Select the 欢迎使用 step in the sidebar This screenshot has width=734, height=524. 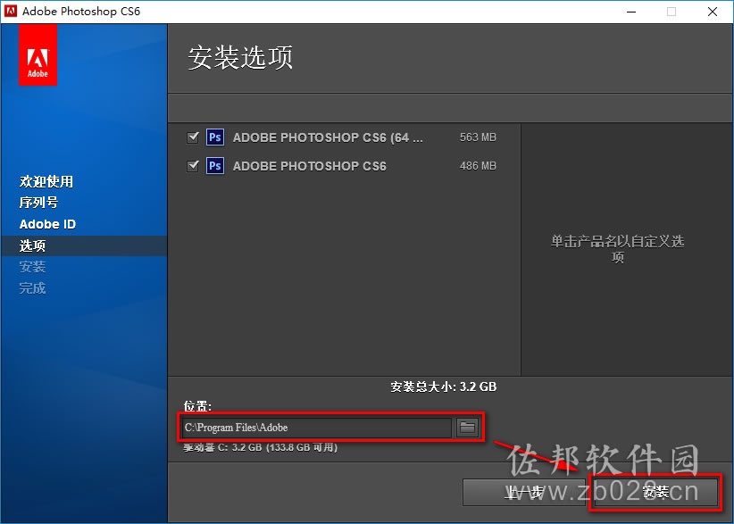[x=46, y=181]
